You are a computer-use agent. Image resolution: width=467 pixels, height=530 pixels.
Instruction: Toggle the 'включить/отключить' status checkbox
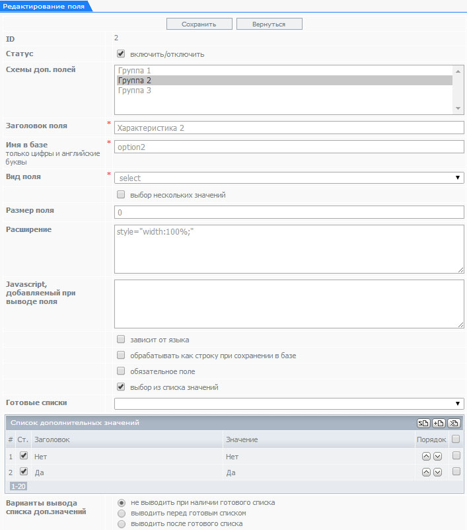121,54
